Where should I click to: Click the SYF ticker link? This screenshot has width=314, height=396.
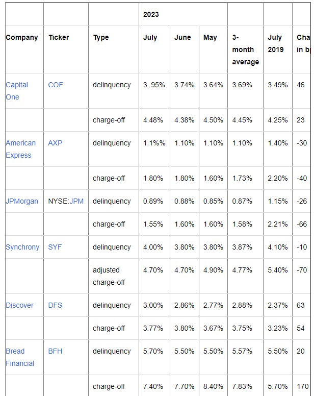55,247
